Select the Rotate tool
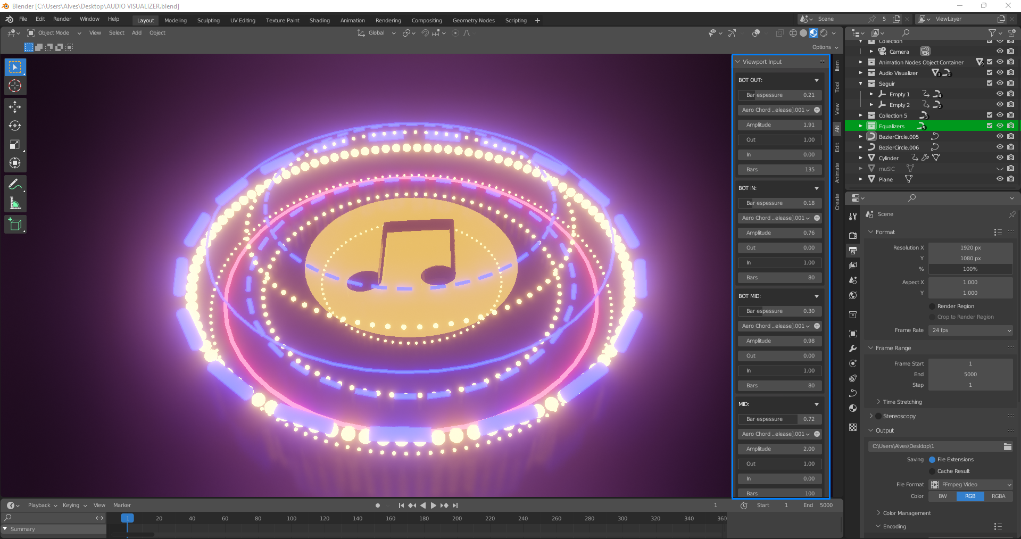 click(x=15, y=126)
